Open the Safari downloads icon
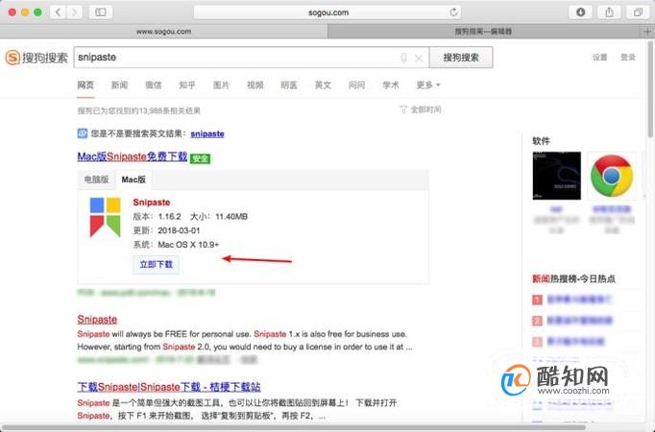Screen dimensions: 655x432 (x=580, y=12)
